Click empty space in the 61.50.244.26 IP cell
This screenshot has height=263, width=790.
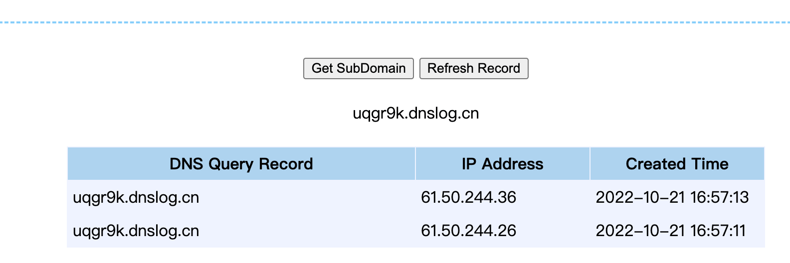(x=554, y=231)
